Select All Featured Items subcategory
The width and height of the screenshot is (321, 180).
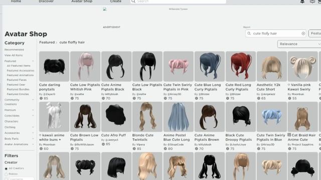pyautogui.click(x=19, y=65)
